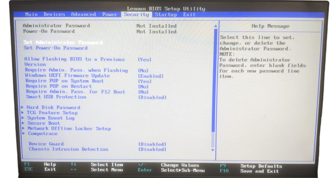
Task: Change Smart USB Protection Disabled value
Action: [152, 97]
